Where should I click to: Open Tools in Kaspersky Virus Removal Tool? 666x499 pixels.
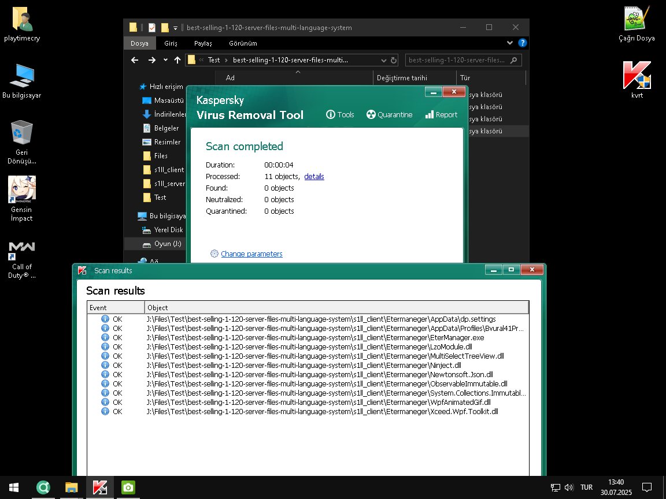tap(340, 114)
